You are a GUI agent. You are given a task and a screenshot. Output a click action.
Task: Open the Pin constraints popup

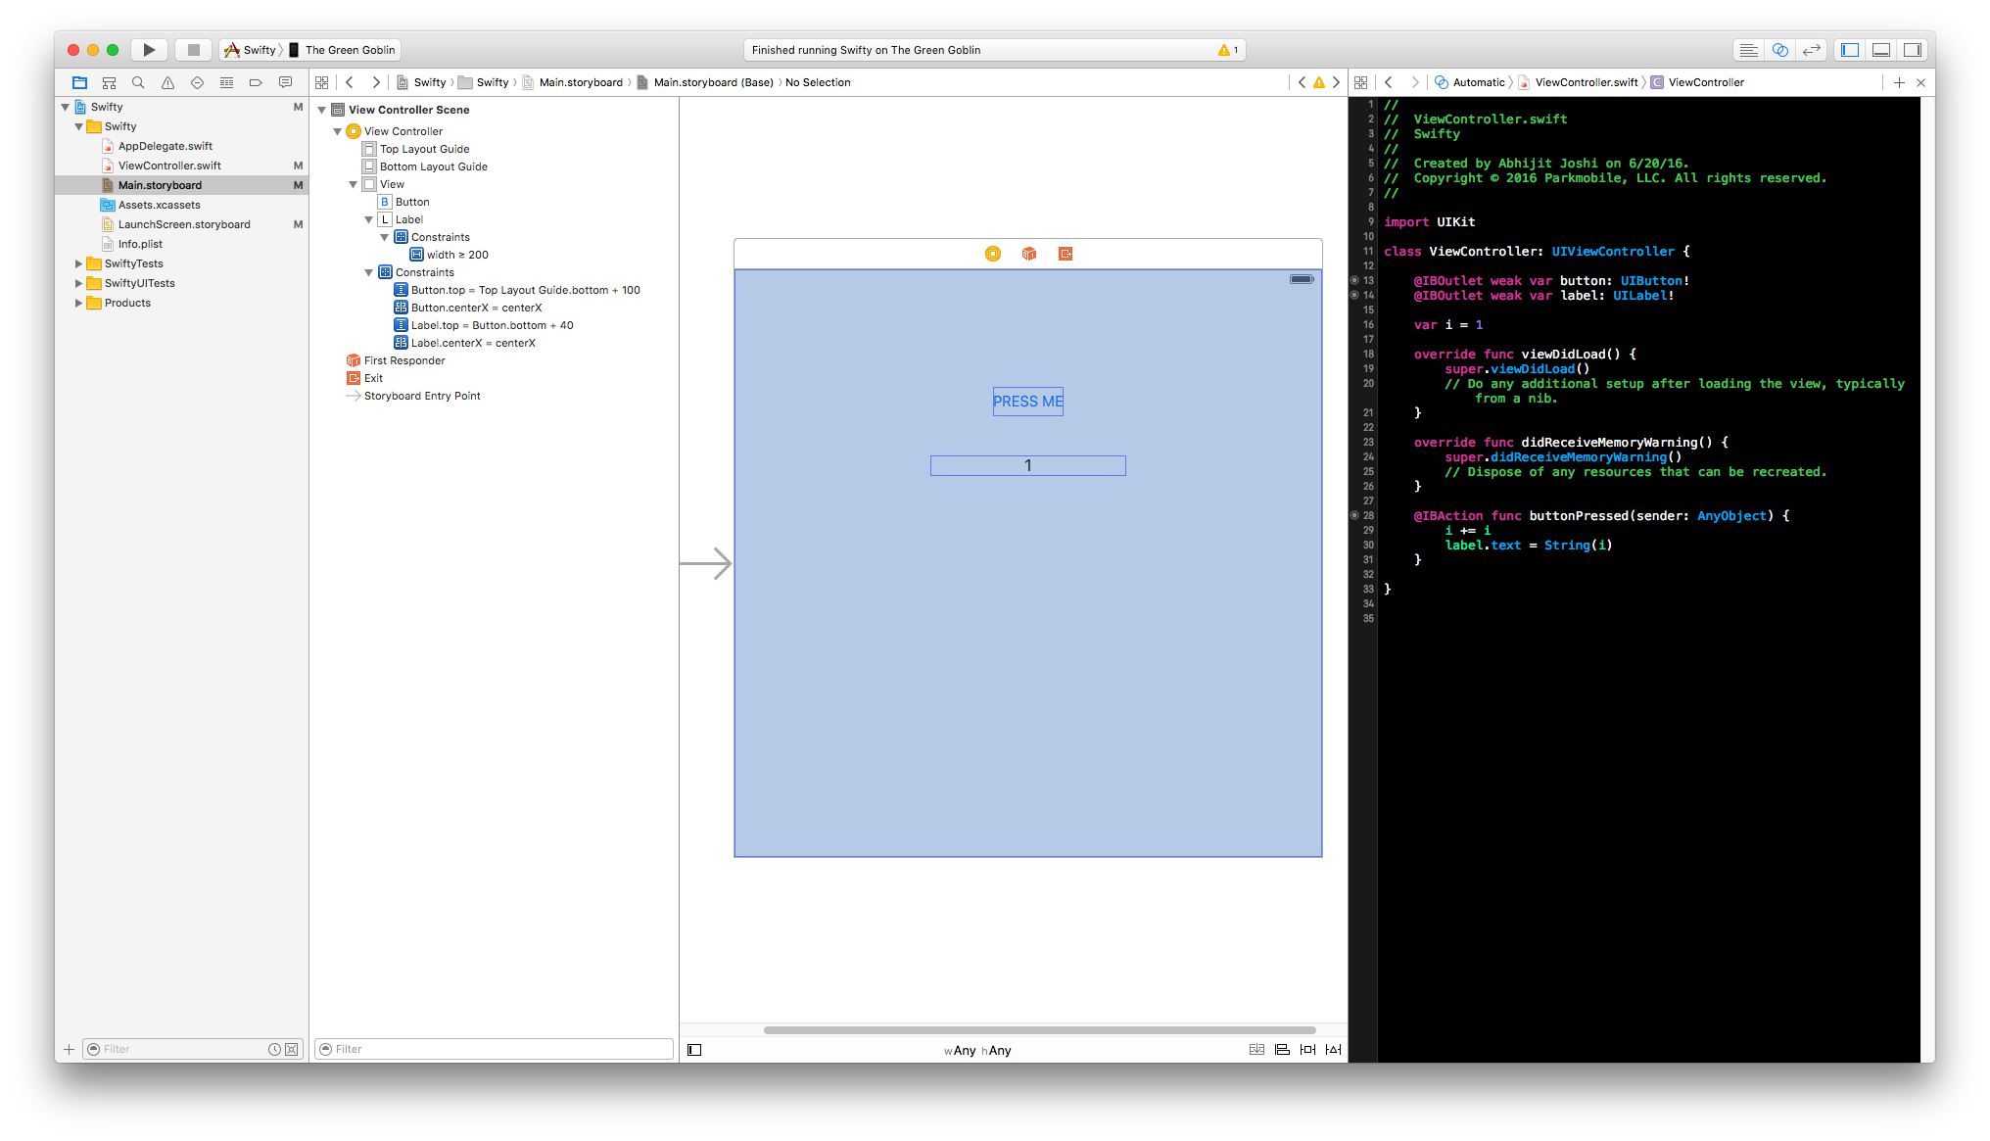click(1307, 1050)
